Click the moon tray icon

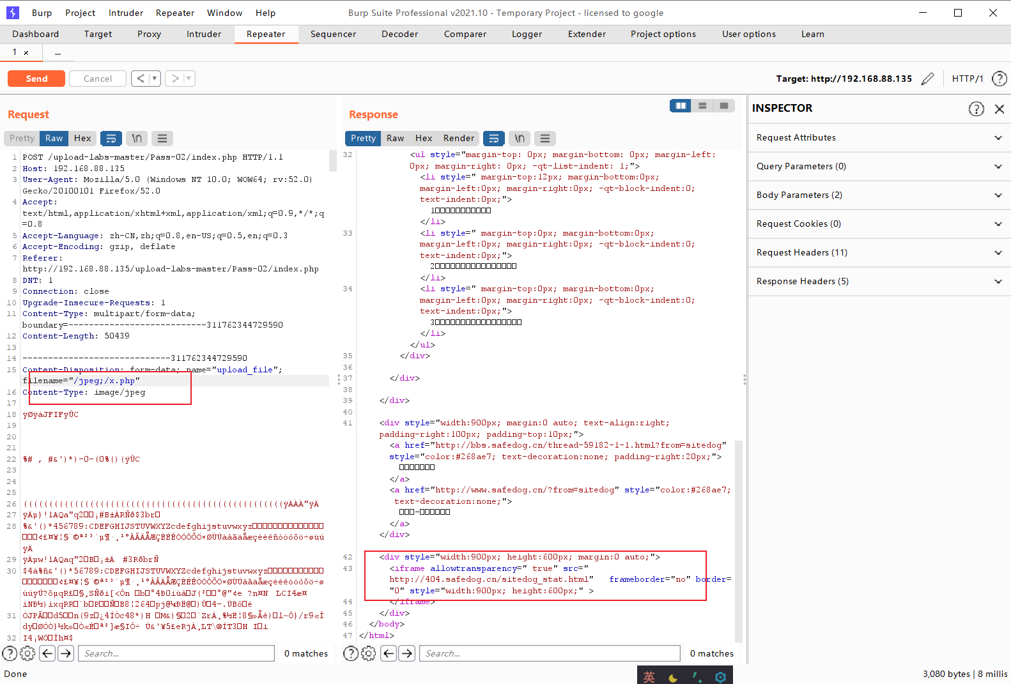(673, 678)
